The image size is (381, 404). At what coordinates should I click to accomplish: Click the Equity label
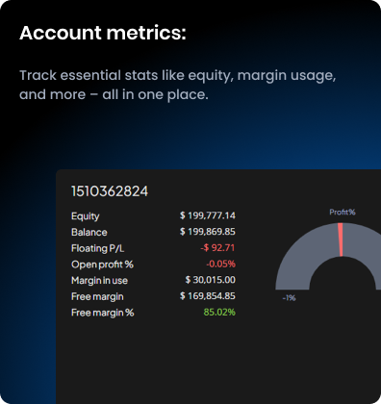pyautogui.click(x=86, y=216)
